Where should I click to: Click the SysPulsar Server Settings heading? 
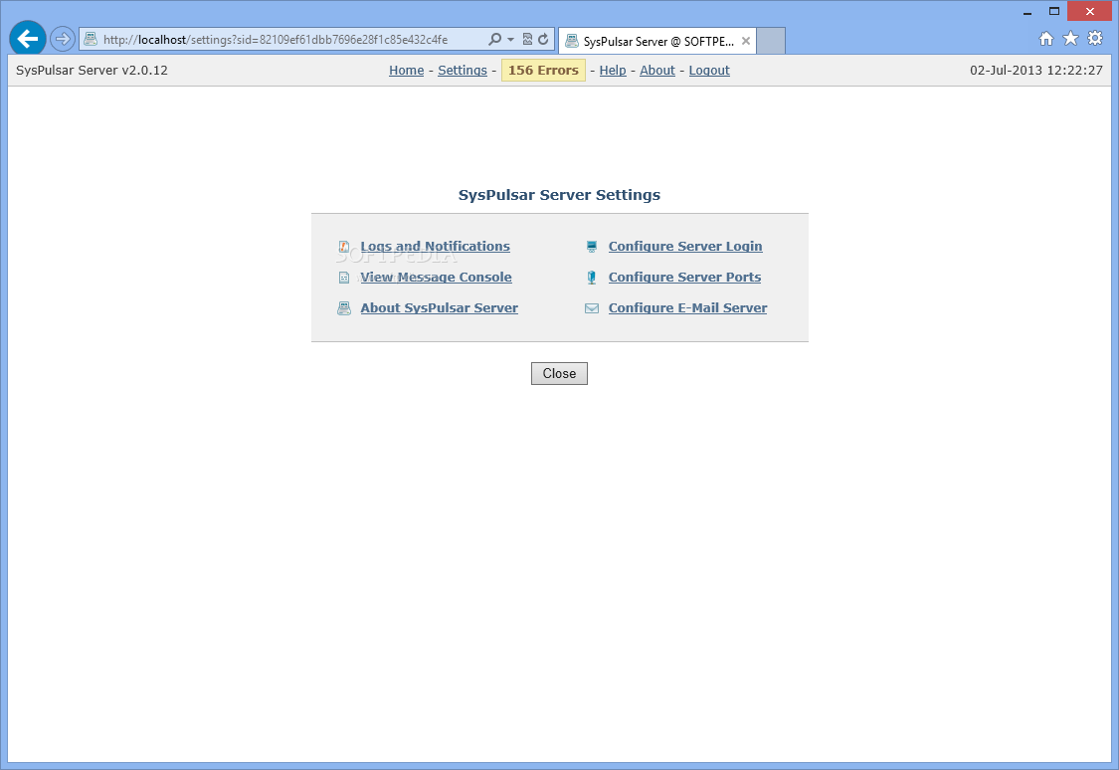(x=559, y=195)
